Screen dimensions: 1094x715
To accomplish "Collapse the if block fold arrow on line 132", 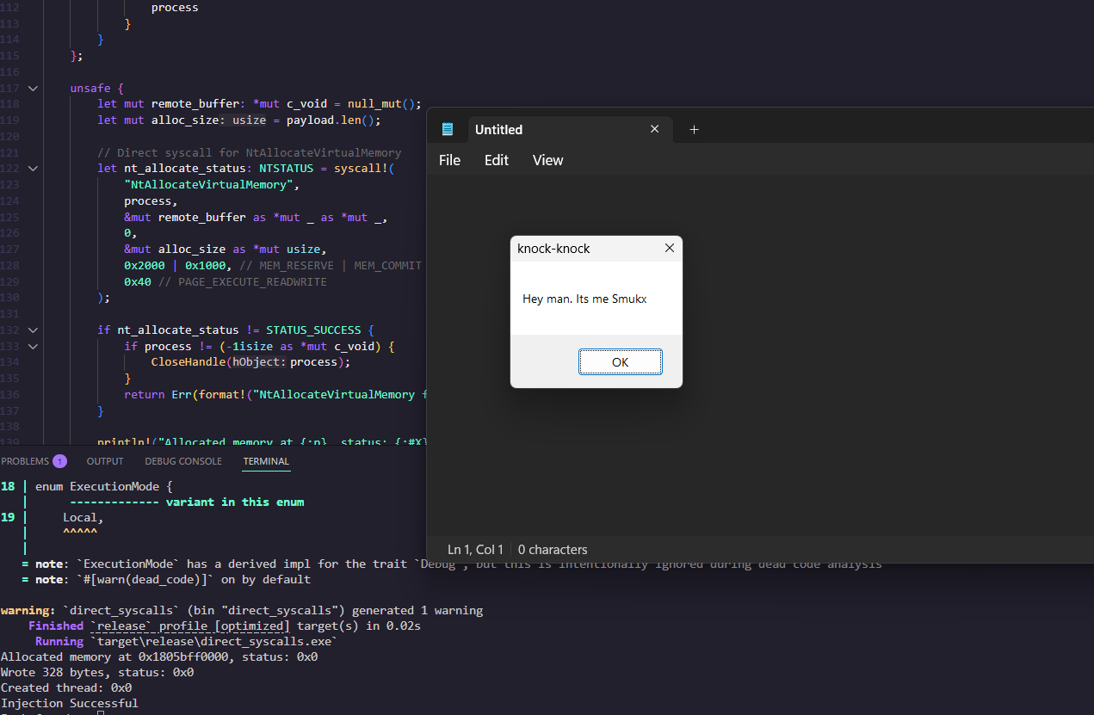I will pos(33,330).
